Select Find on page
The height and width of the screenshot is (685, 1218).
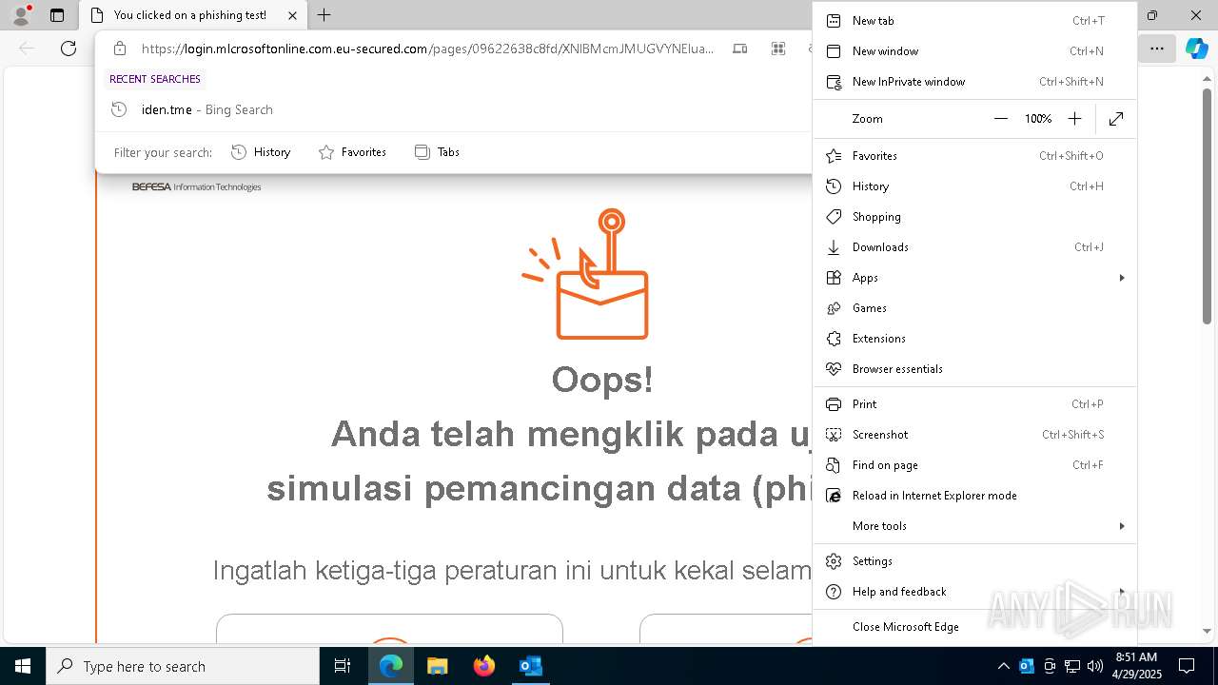pos(974,465)
